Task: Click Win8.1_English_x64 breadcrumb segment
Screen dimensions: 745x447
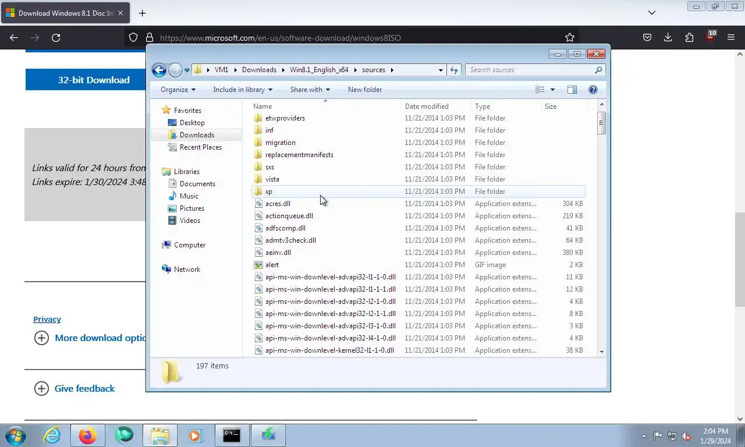Action: tap(319, 70)
